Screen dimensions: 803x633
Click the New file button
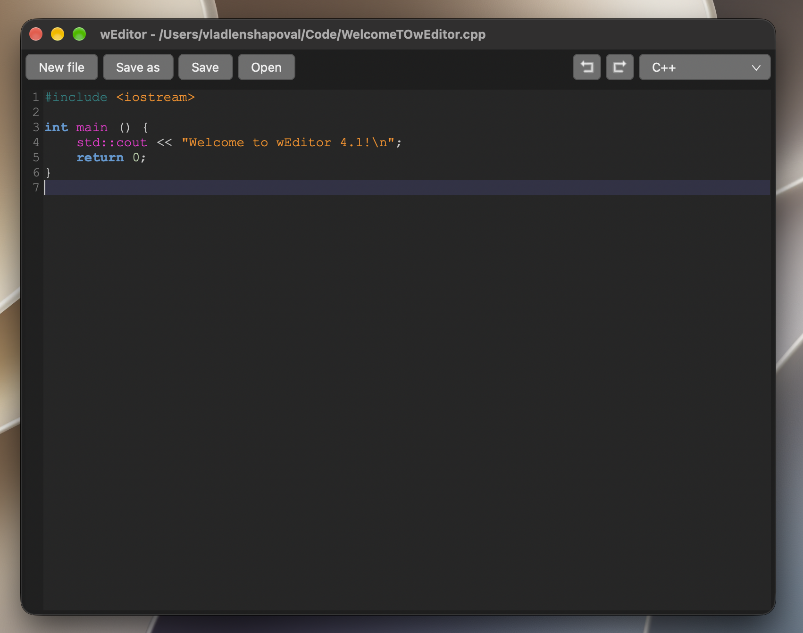[x=62, y=67]
